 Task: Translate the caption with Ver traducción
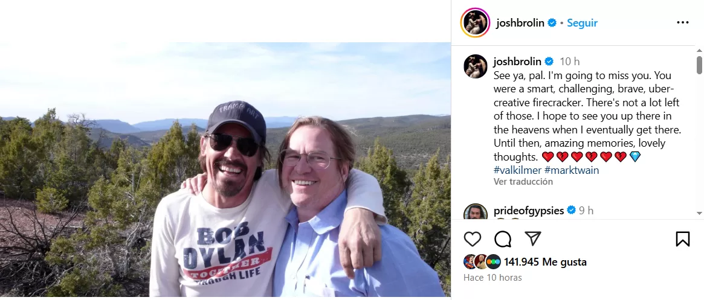point(523,182)
